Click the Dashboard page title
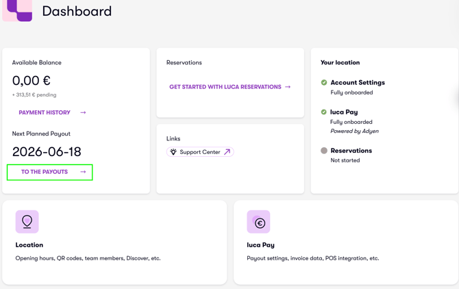 pos(77,11)
